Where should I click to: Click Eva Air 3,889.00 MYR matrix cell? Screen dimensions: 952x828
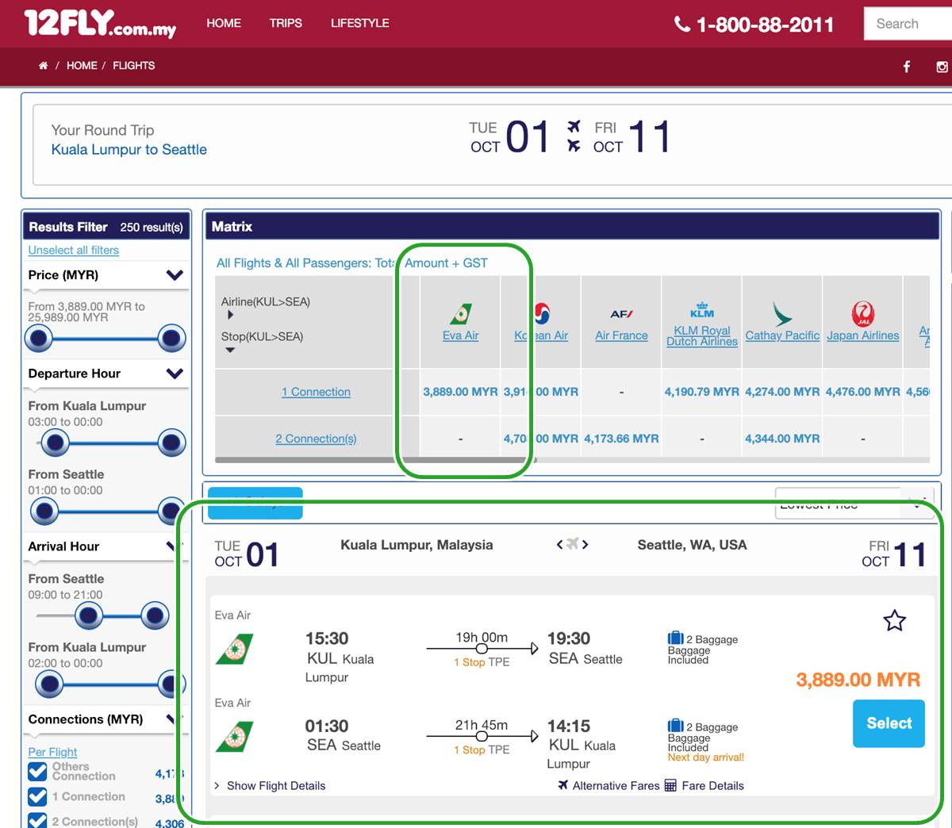click(x=460, y=392)
